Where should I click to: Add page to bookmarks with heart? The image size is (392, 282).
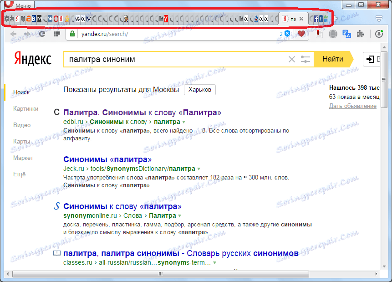tap(301, 34)
